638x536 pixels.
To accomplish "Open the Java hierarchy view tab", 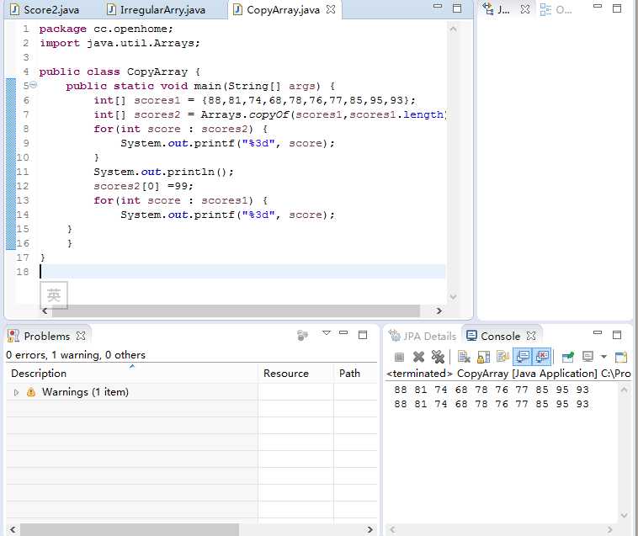I will 496,9.
